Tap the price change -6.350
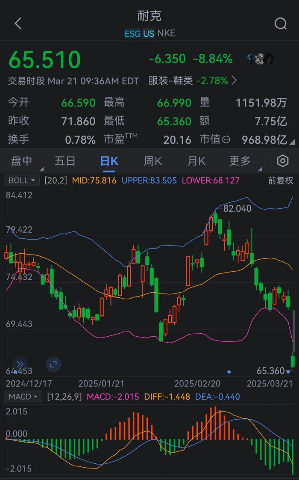 click(167, 59)
